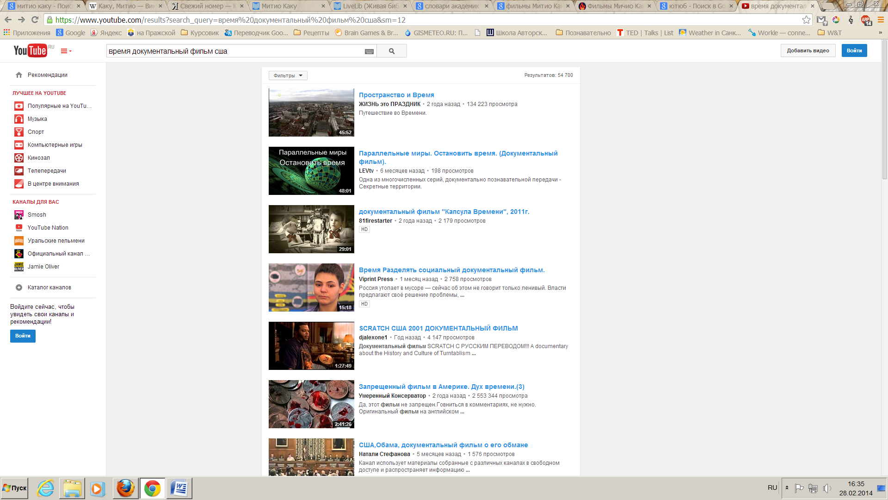Reload the page with refresh icon
This screenshot has width=888, height=500.
pyautogui.click(x=35, y=20)
